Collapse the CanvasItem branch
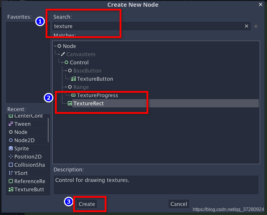The width and height of the screenshot is (267, 215). point(59,54)
